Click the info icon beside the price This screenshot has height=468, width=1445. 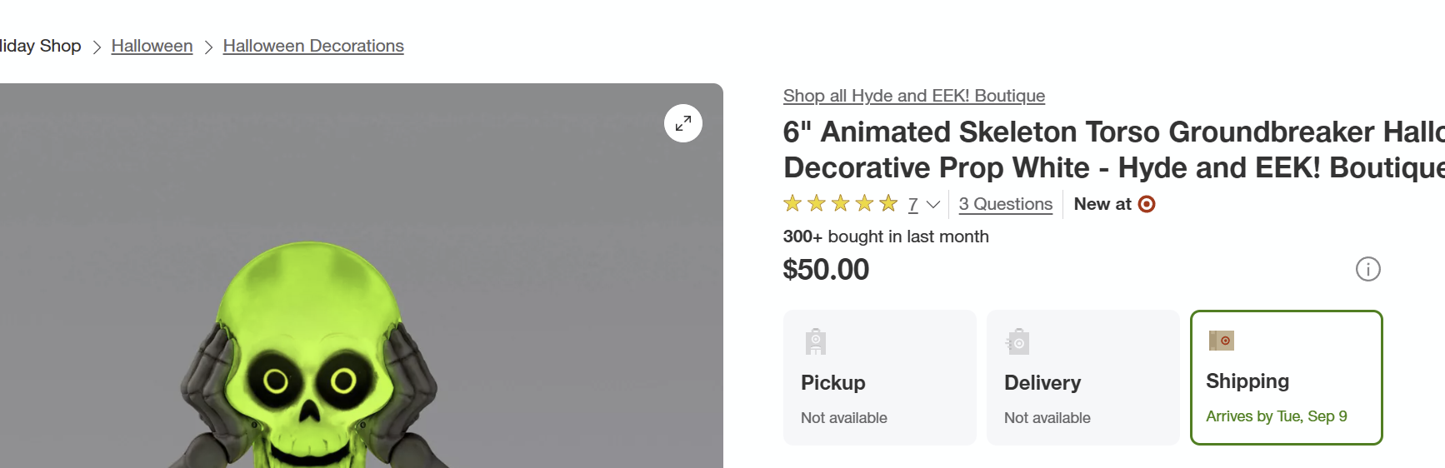point(1367,269)
